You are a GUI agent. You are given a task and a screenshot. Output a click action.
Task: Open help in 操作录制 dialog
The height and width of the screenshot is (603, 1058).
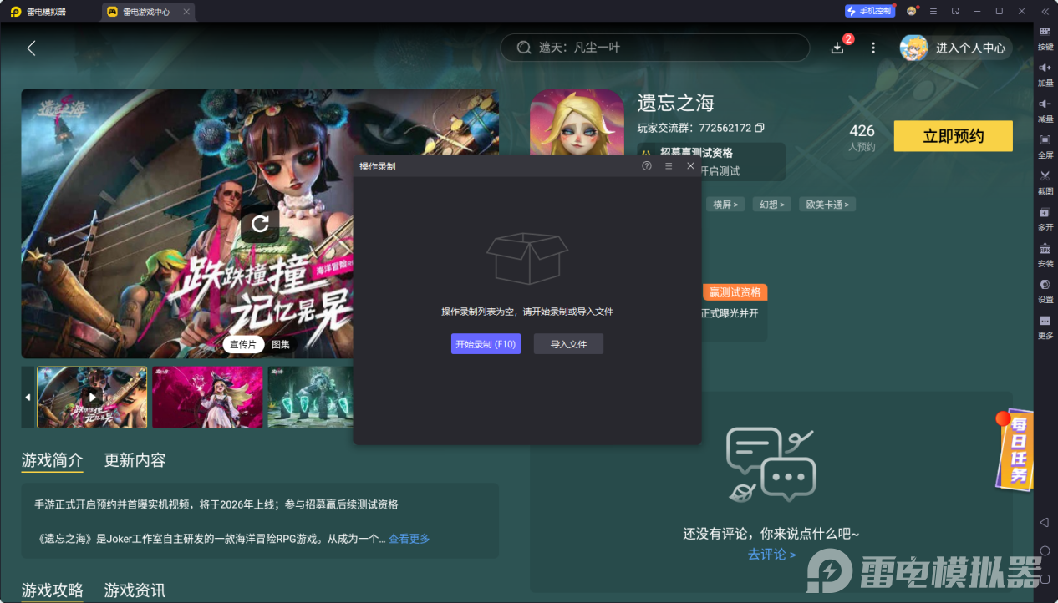pyautogui.click(x=647, y=166)
